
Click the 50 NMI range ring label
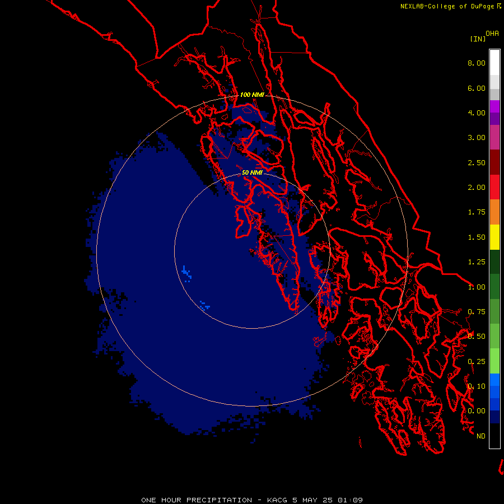tap(252, 172)
